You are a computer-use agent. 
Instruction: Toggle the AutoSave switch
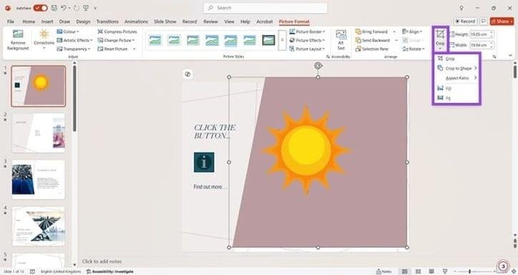40,8
